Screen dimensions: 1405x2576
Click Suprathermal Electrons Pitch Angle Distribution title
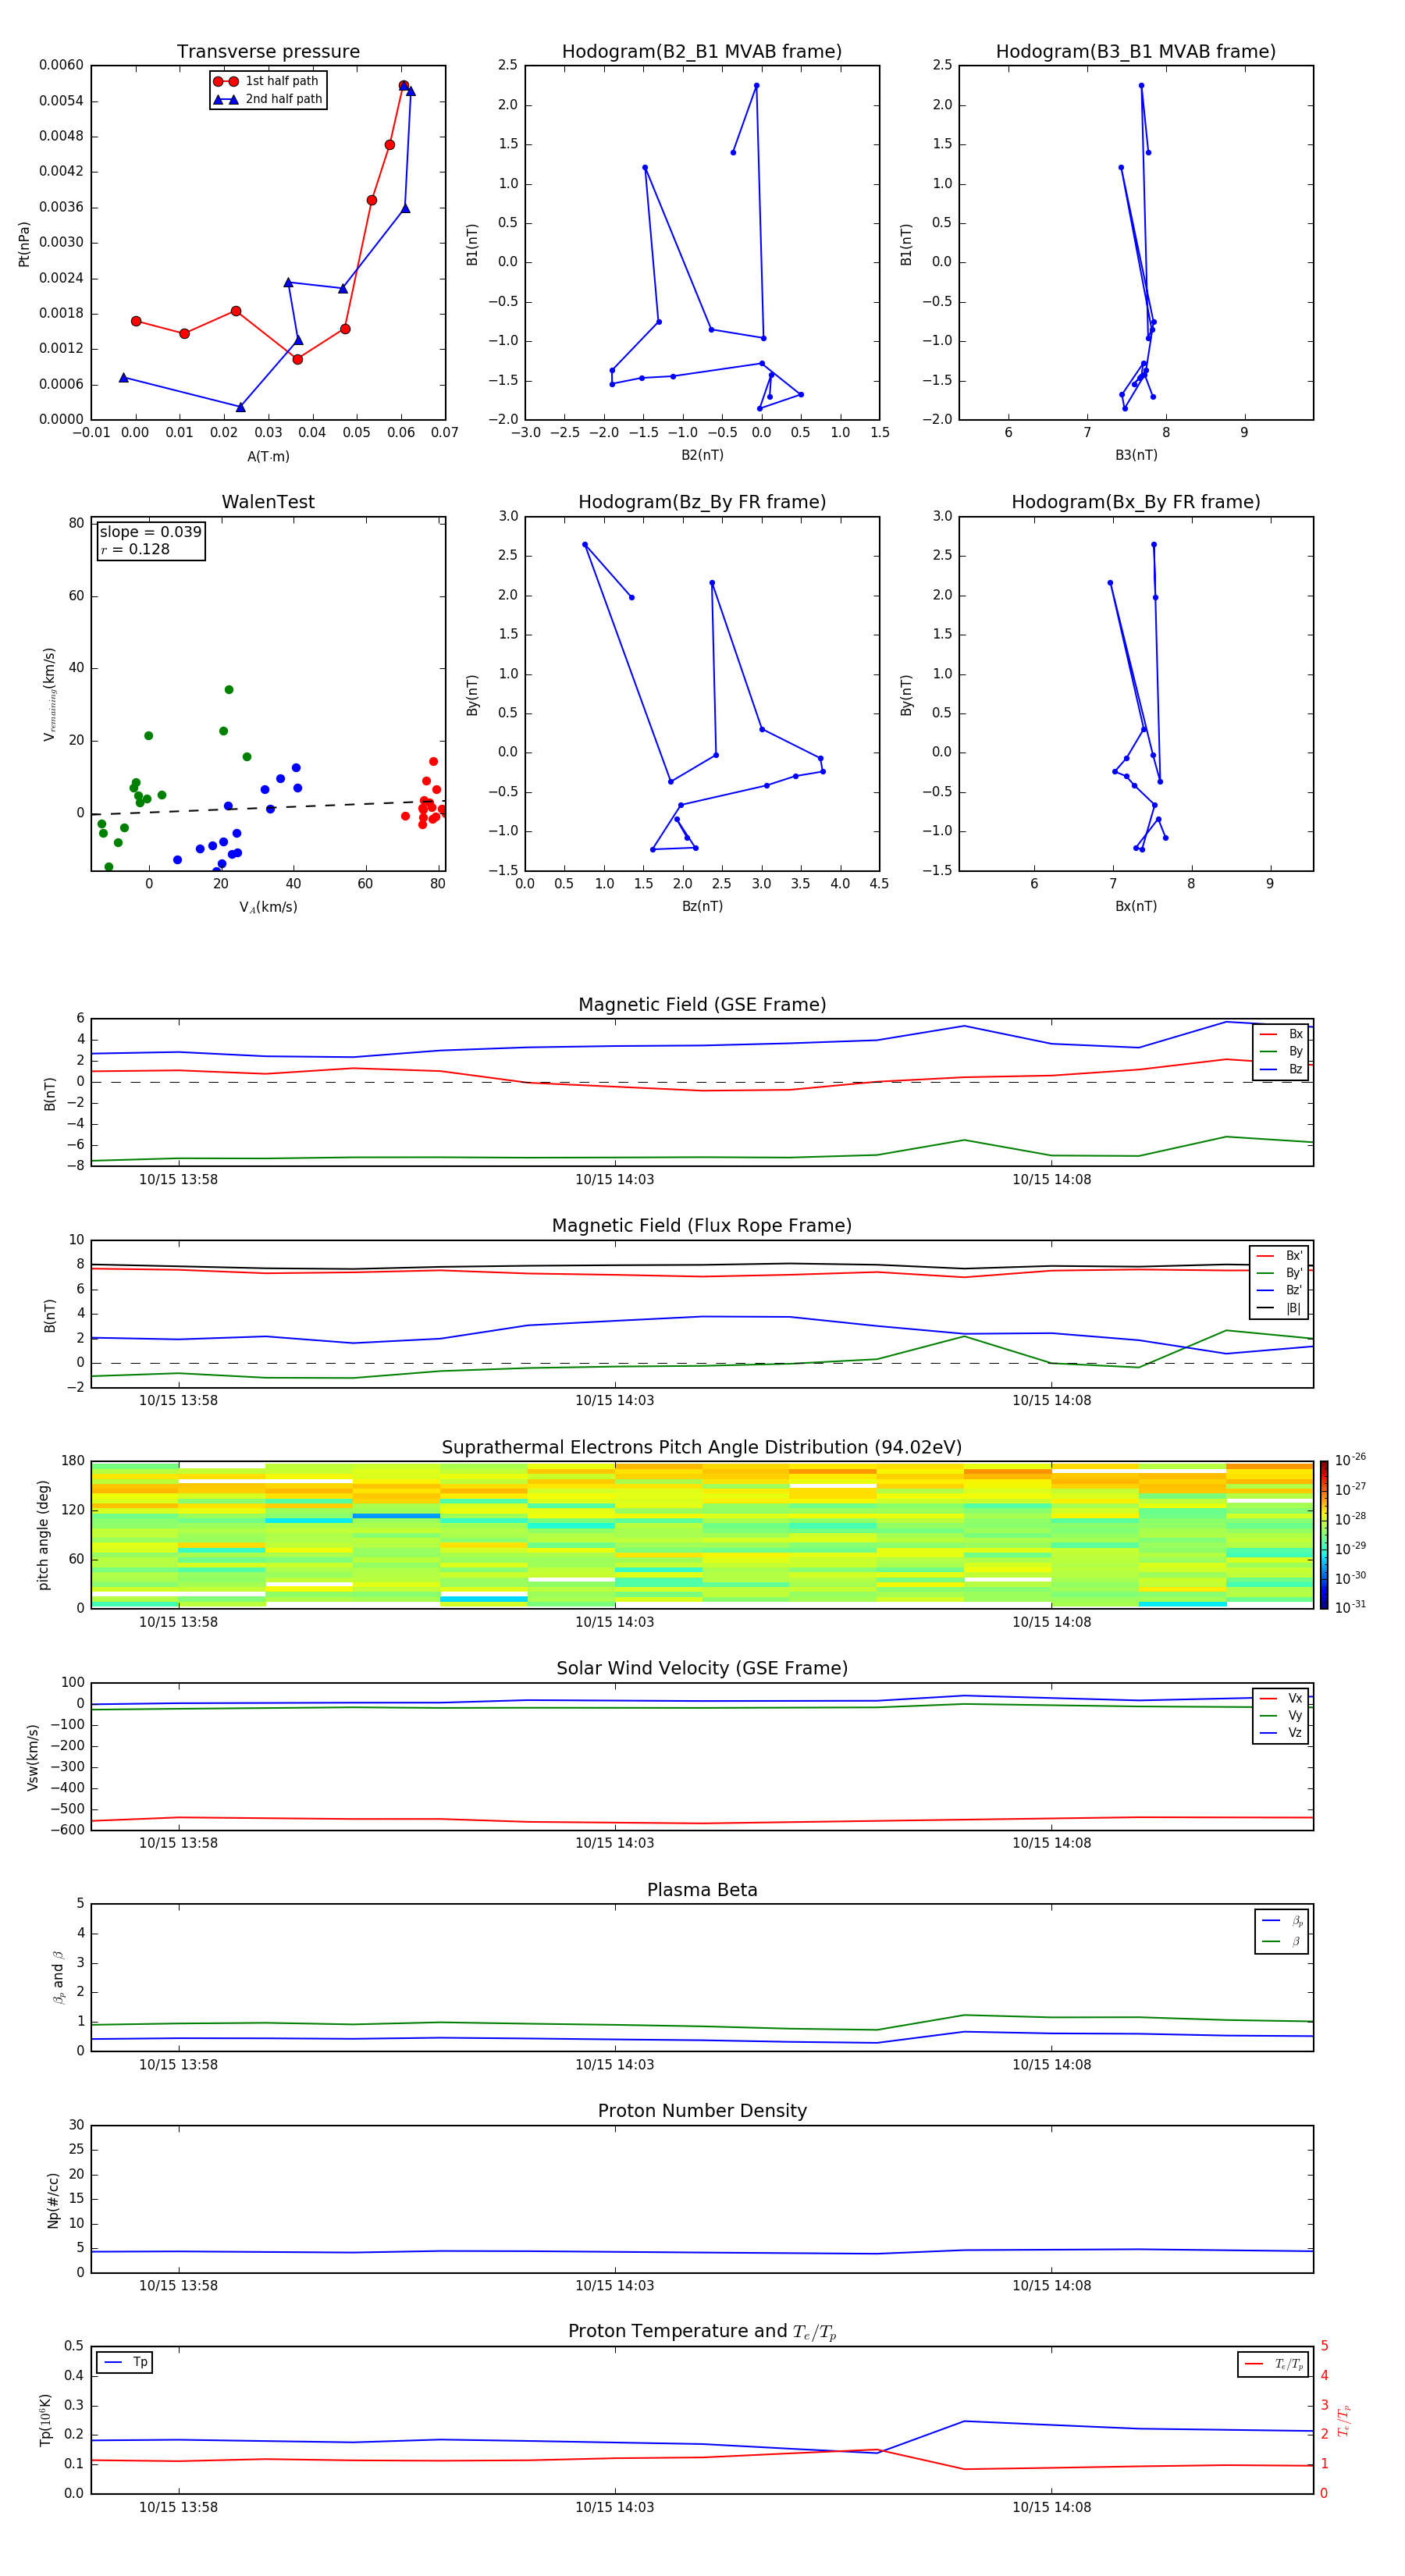(702, 1448)
